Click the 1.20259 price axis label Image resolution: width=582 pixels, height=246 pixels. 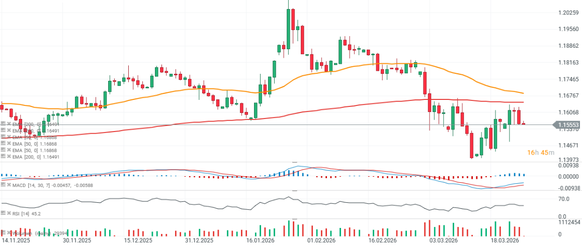569,13
